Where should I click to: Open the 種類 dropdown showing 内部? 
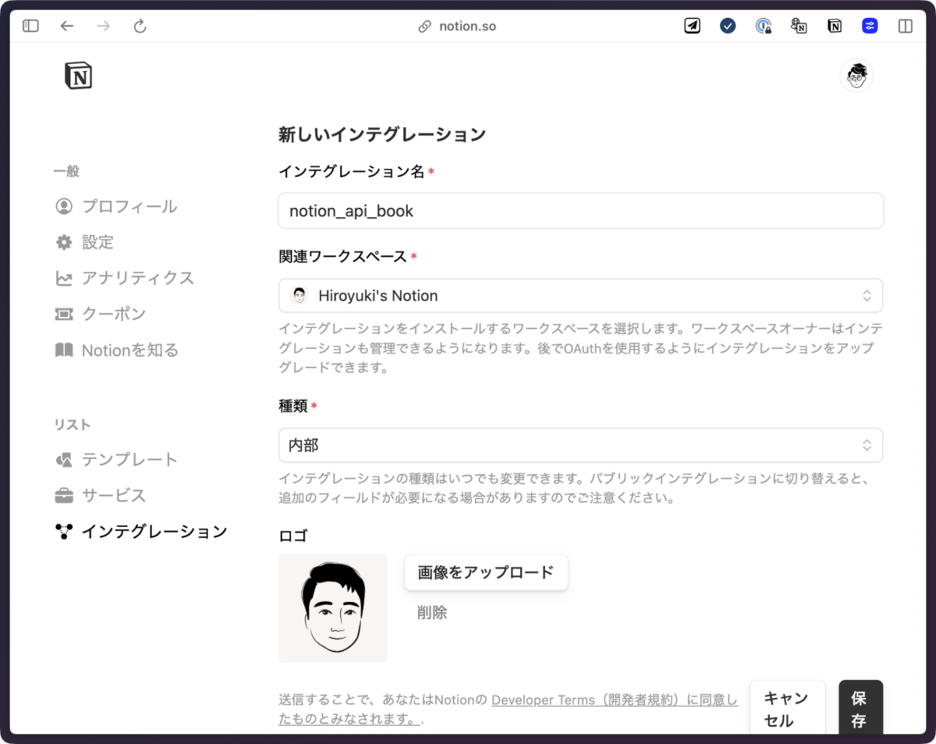580,446
